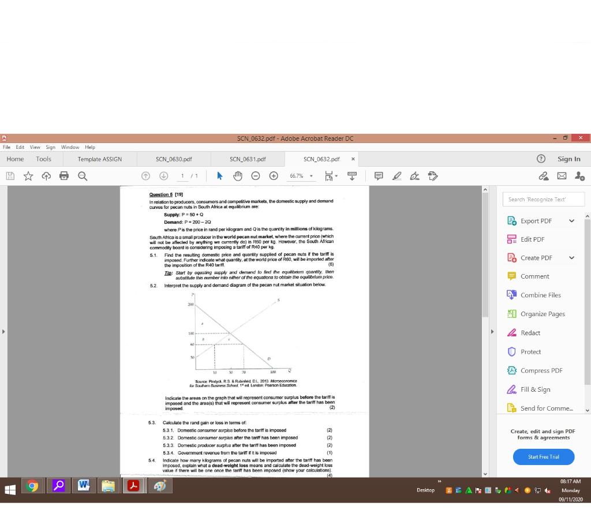This screenshot has height=525, width=591.
Task: Open the Export PDF panel
Action: tap(536, 220)
